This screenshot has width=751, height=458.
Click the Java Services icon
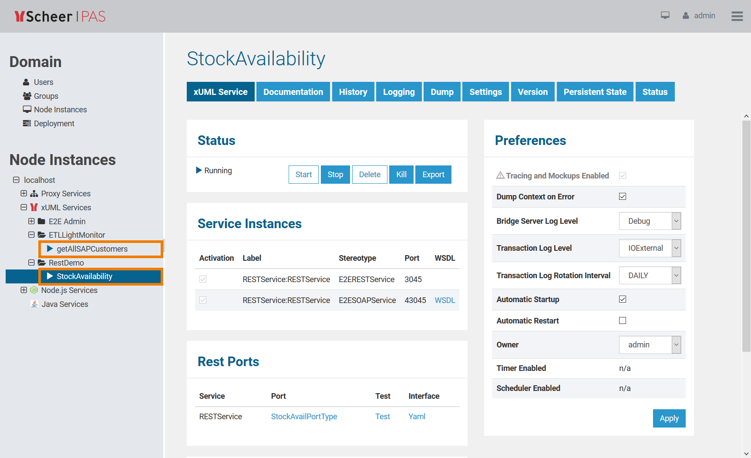(34, 304)
